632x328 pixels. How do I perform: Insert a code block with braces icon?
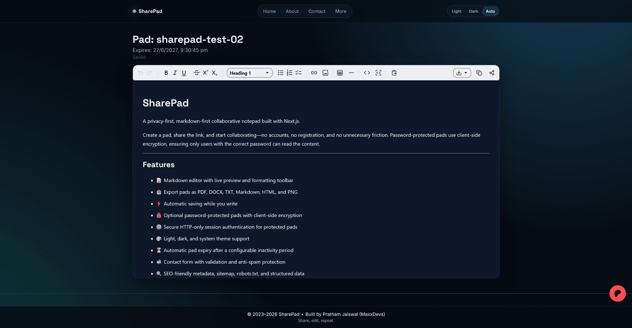[x=378, y=73]
